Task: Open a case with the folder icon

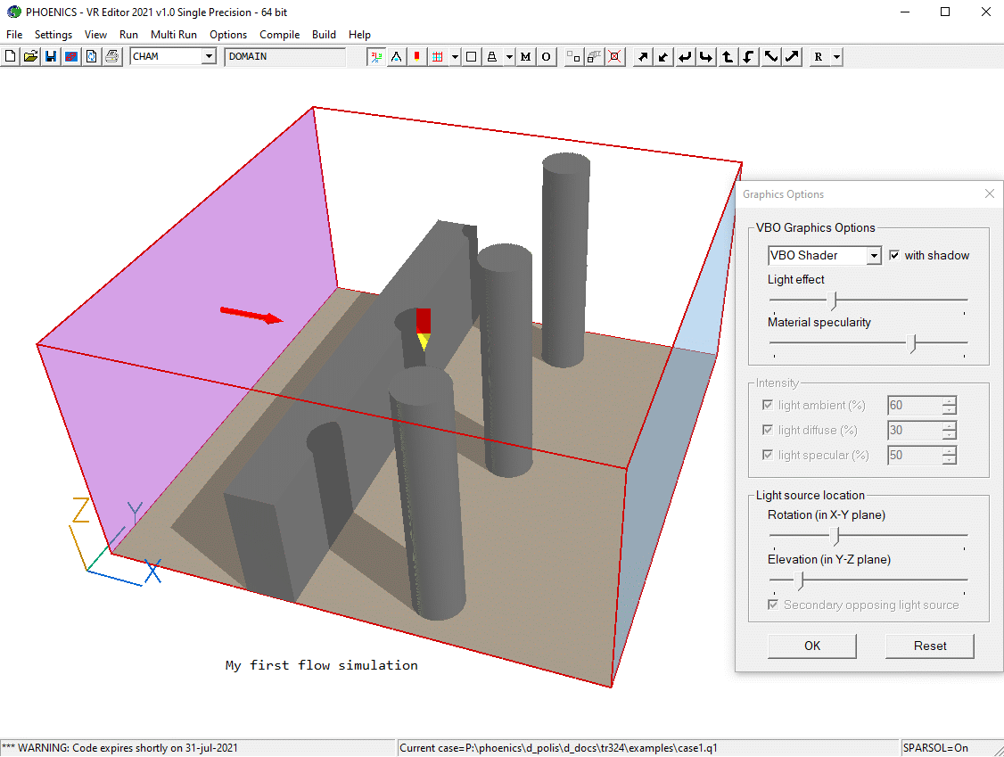Action: [x=30, y=57]
